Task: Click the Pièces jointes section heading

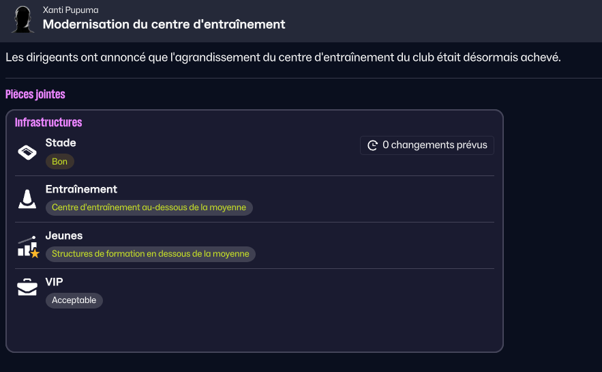Action: point(35,94)
